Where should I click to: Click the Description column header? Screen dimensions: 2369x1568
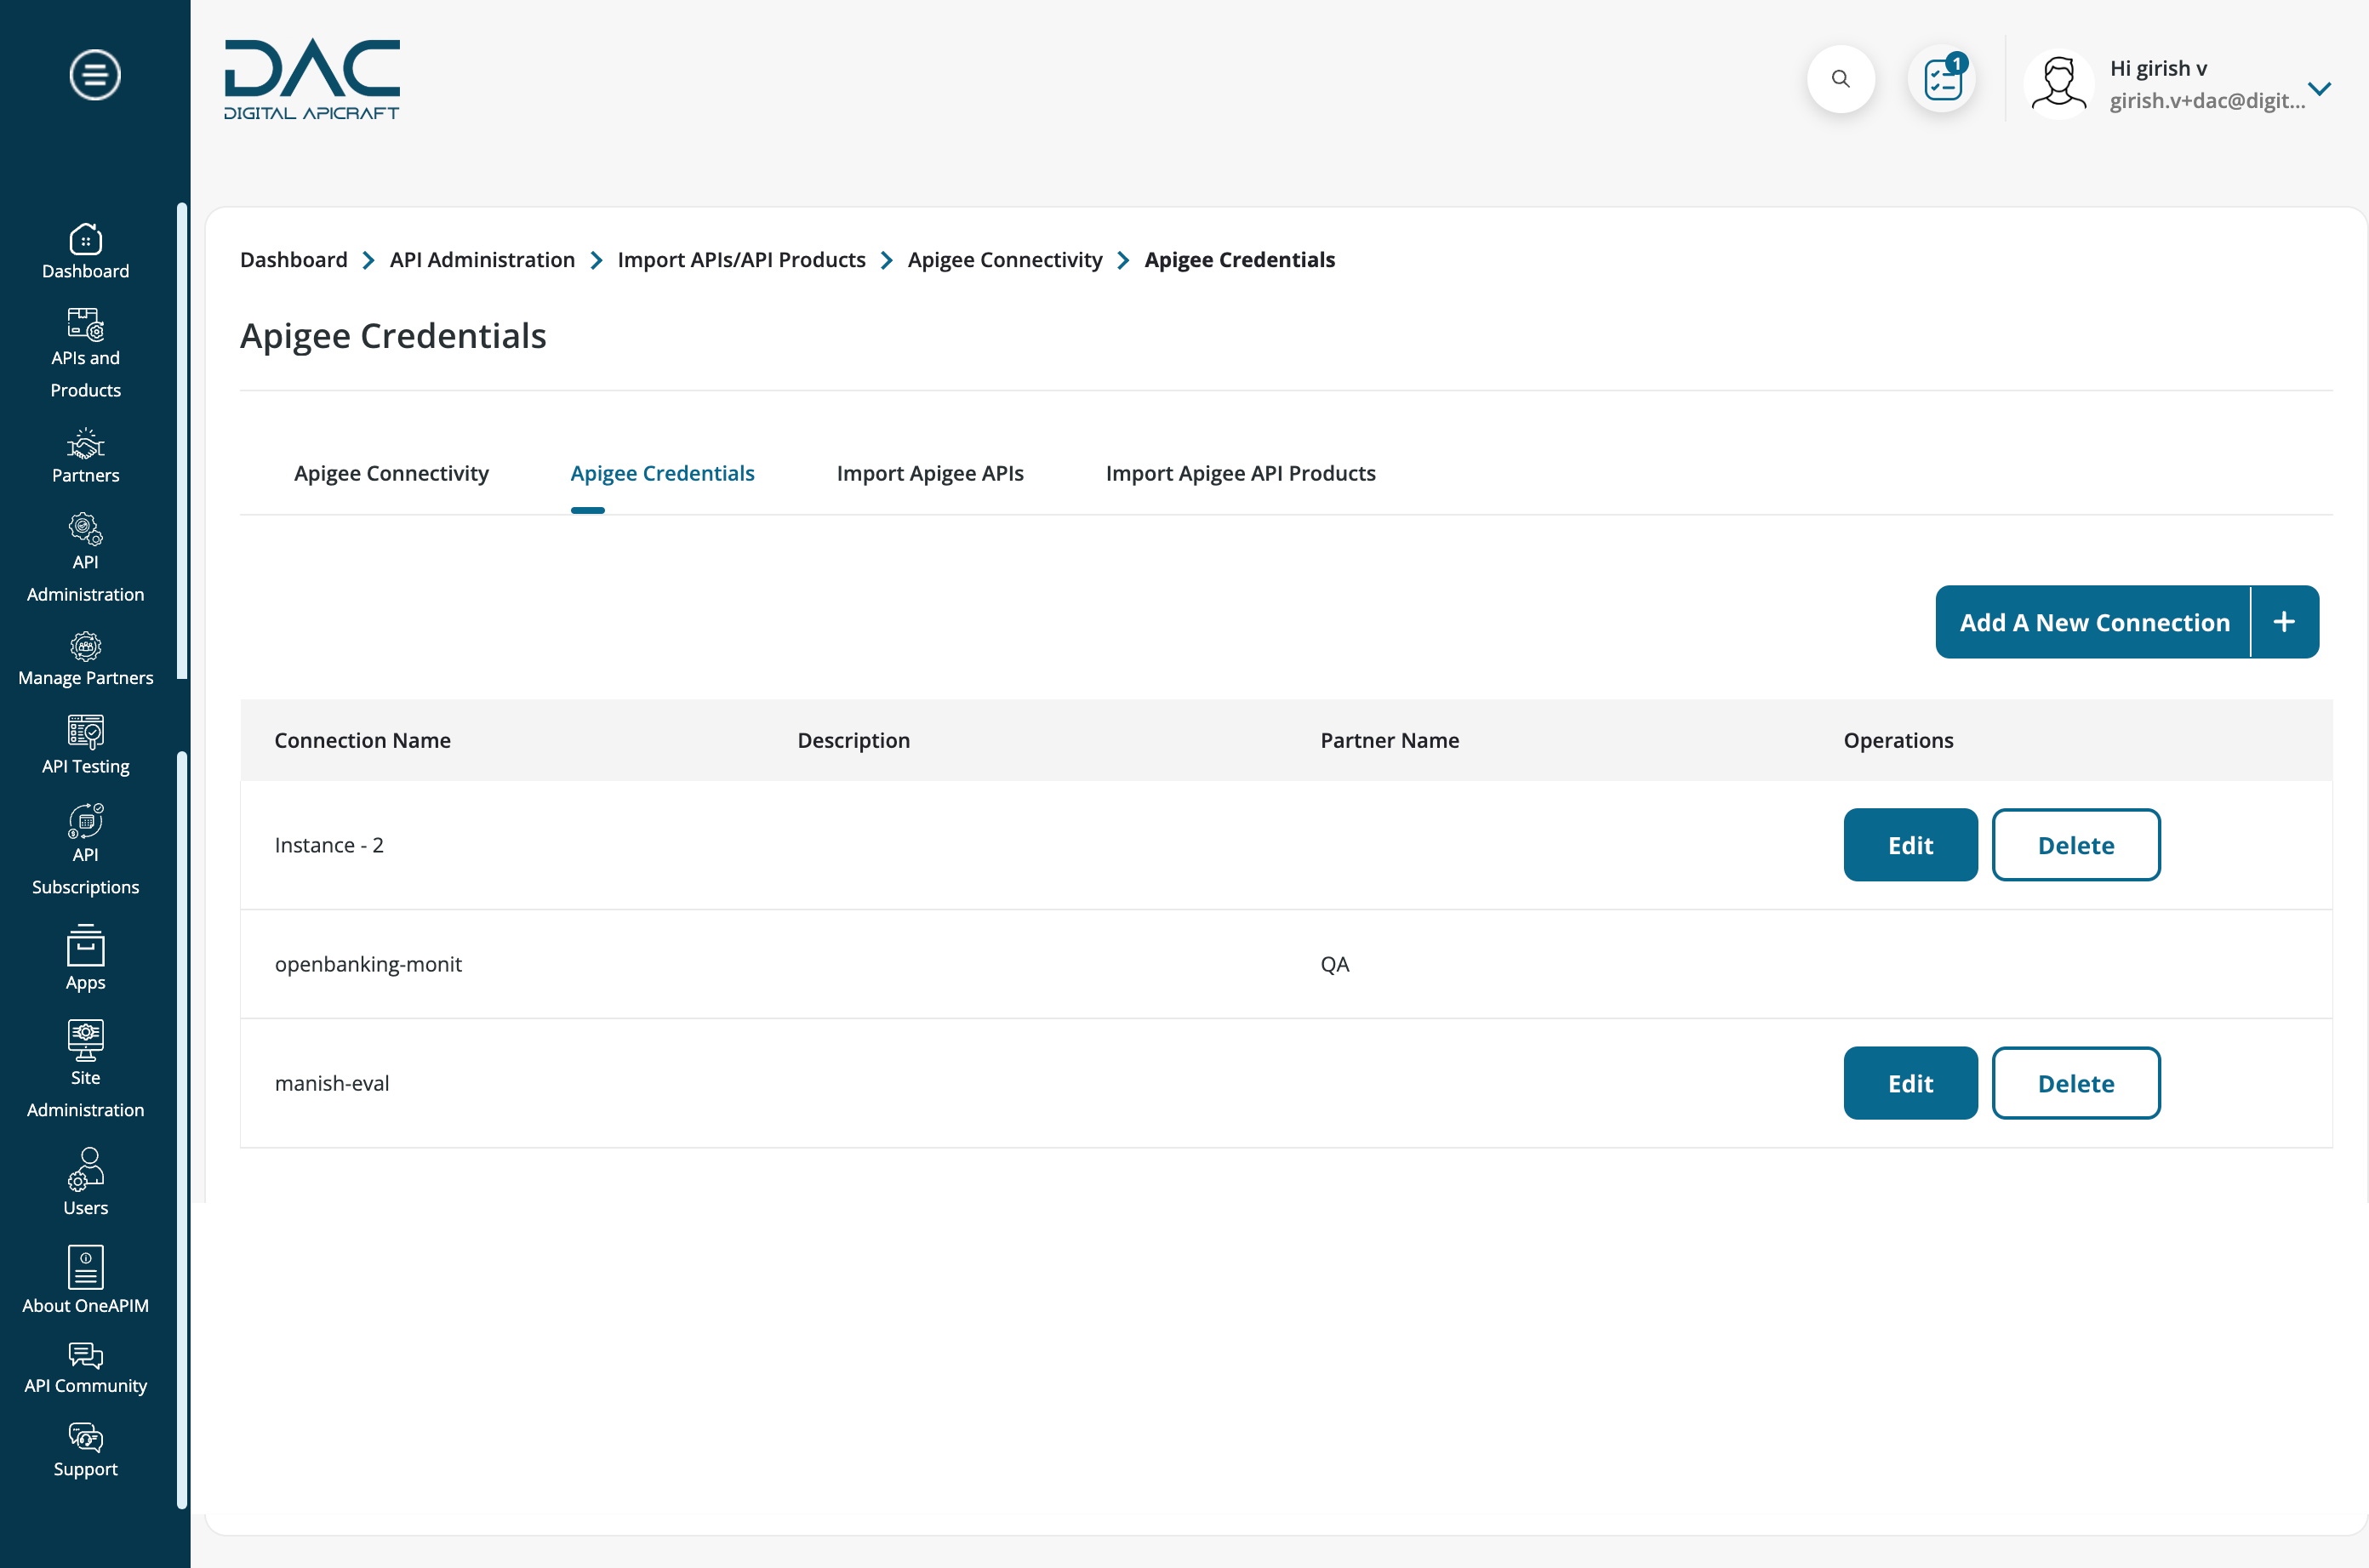(x=853, y=740)
